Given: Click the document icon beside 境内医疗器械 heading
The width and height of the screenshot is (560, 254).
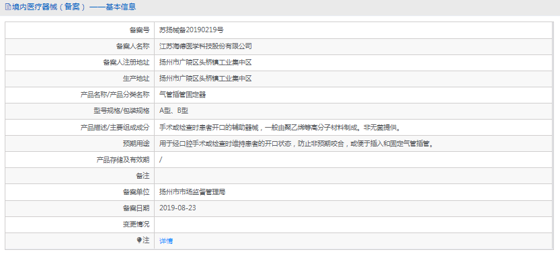Looking at the screenshot, I should 8,7.
